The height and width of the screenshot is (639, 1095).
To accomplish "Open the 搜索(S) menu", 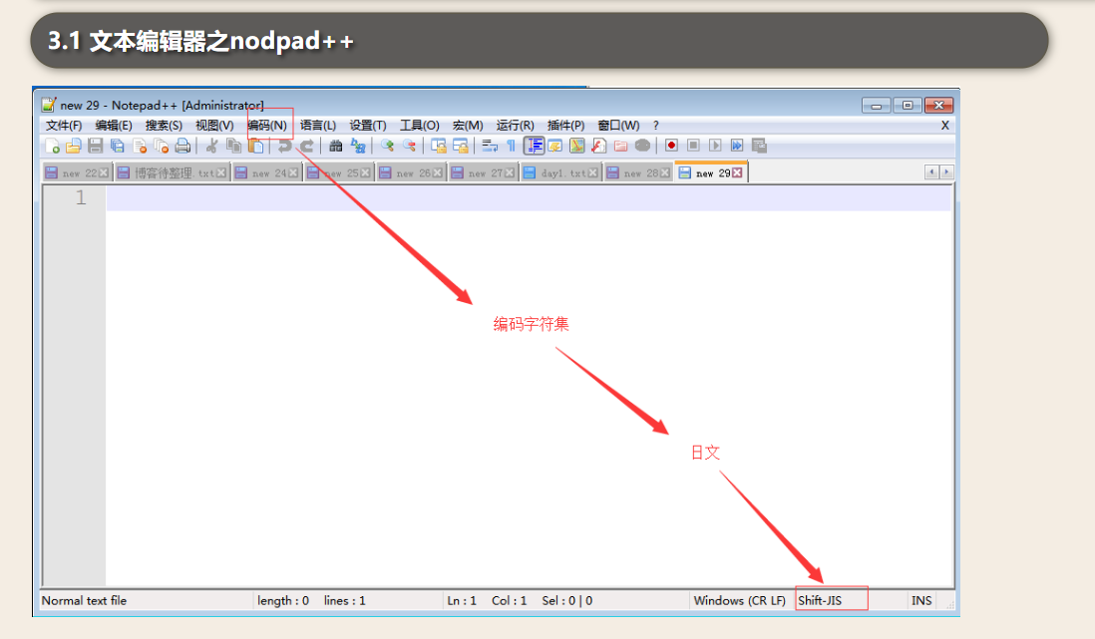I will point(165,125).
